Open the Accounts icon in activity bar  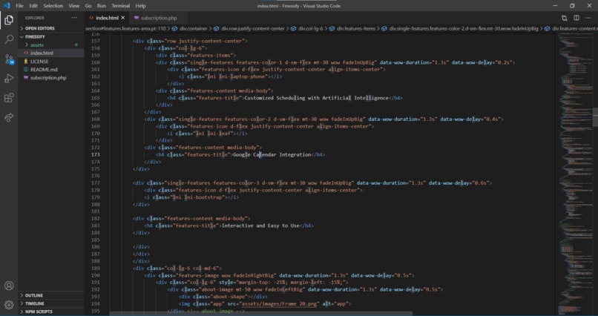9,286
